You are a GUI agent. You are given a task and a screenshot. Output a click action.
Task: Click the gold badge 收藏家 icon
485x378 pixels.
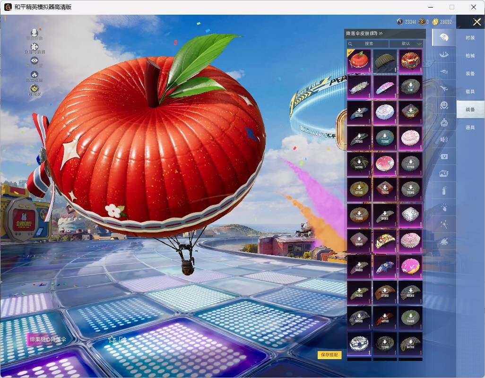(35, 88)
